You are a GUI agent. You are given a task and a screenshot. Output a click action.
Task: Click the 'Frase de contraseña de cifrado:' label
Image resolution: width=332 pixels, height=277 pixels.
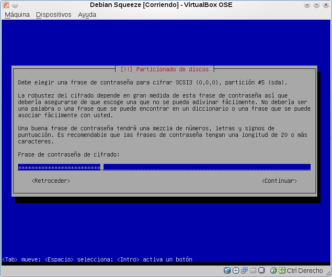[x=69, y=154]
